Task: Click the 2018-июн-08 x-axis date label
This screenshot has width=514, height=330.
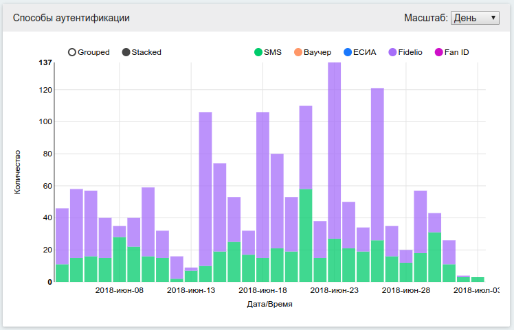Action: click(x=120, y=291)
